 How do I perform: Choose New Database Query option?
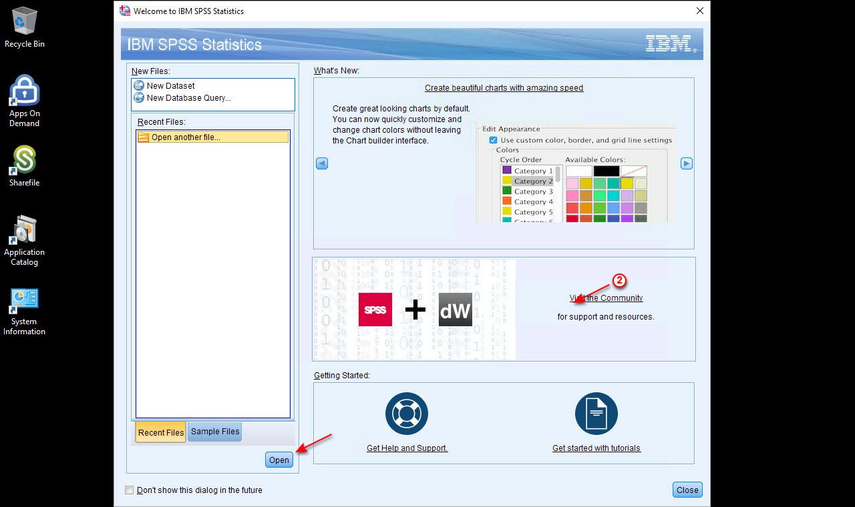188,98
